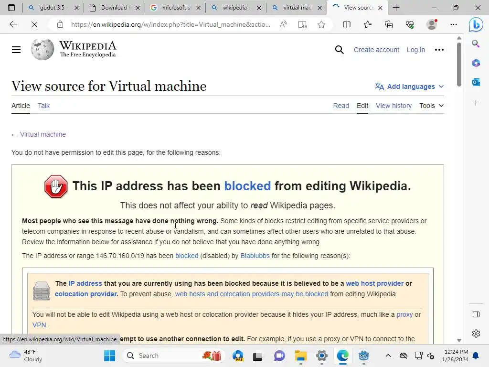This screenshot has height=367, width=489.
Task: Open the Wikipedia search icon
Action: coord(340,50)
